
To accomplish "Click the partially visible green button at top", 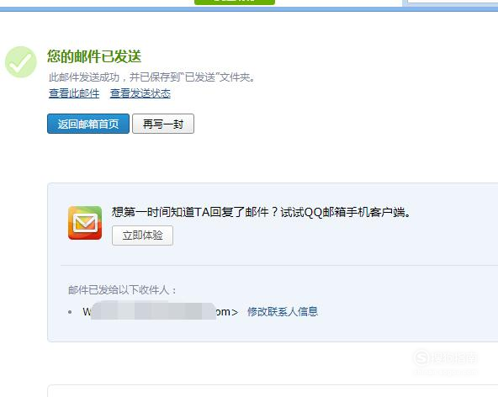I will (x=235, y=3).
